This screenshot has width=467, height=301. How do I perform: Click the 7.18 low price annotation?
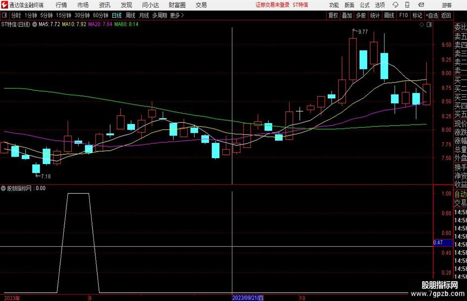[45, 176]
